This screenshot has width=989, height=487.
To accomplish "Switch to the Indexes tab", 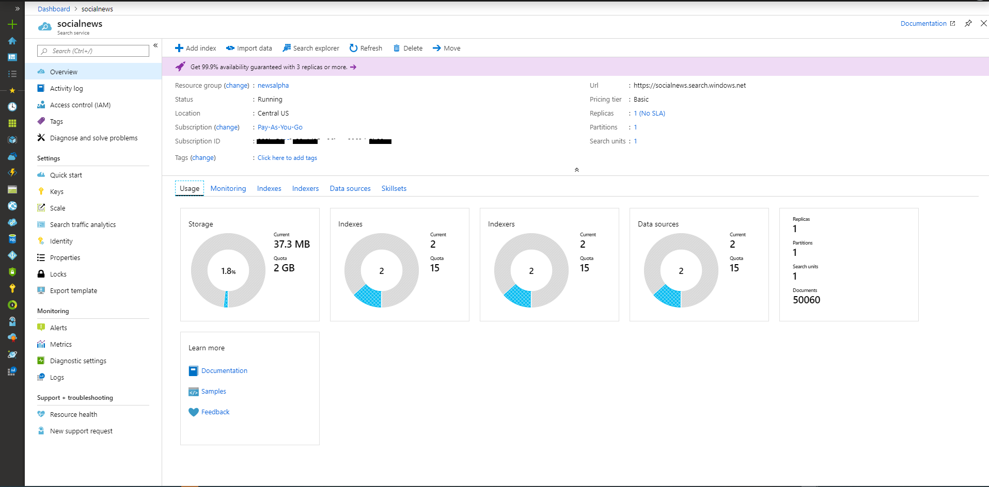I will click(x=269, y=188).
